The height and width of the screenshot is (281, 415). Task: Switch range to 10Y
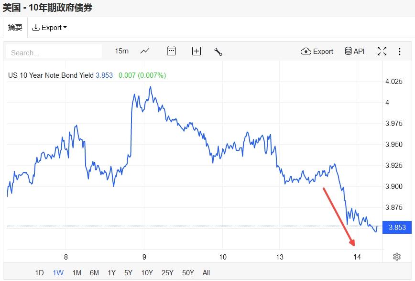pyautogui.click(x=147, y=273)
